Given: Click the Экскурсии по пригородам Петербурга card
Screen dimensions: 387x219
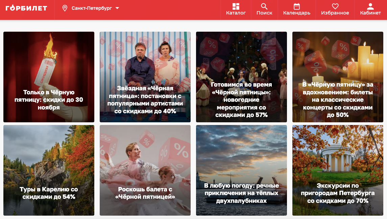Looking at the screenshot, I should (x=338, y=170).
